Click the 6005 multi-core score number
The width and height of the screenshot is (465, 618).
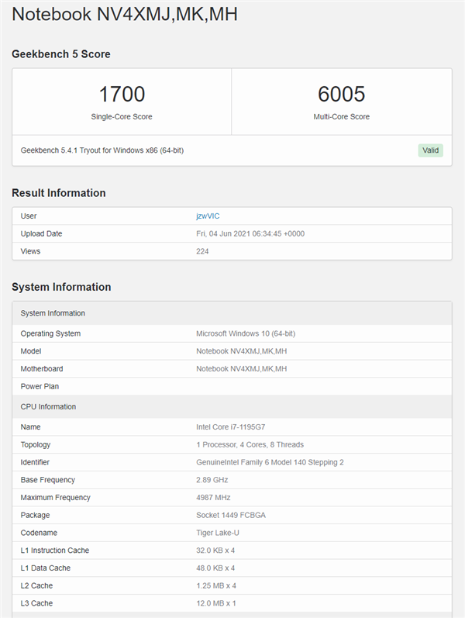(341, 94)
